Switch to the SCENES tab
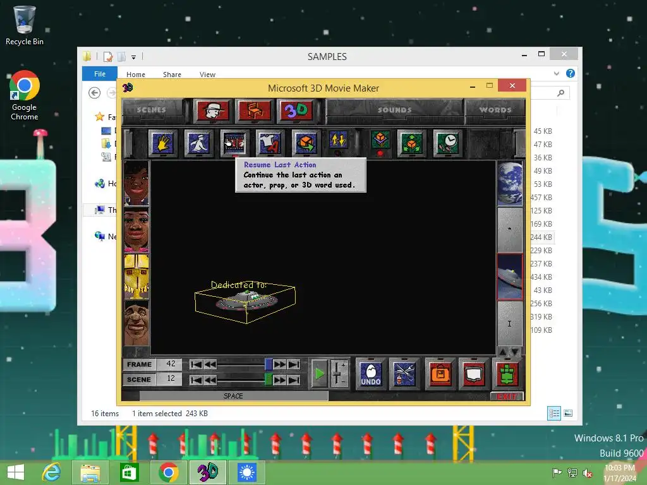Image resolution: width=647 pixels, height=485 pixels. tap(152, 110)
